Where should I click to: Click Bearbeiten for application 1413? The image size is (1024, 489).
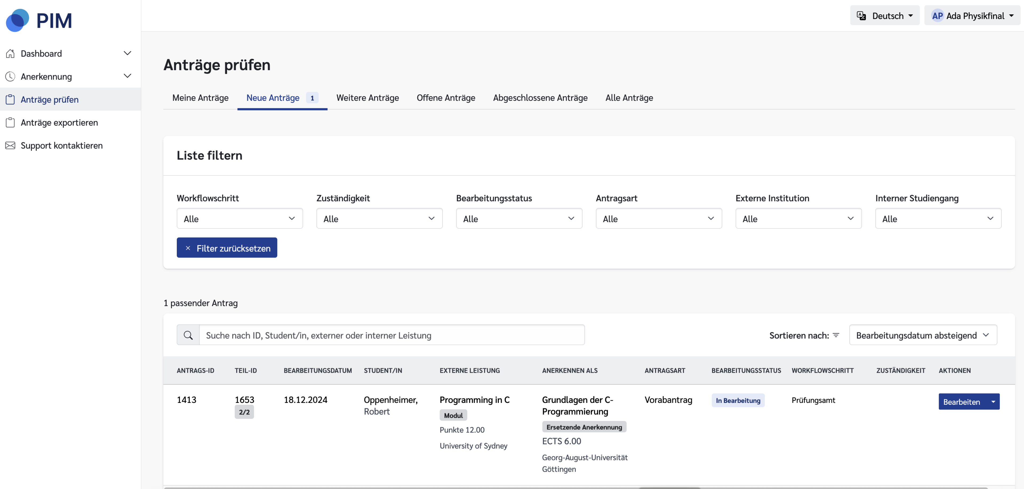tap(962, 402)
